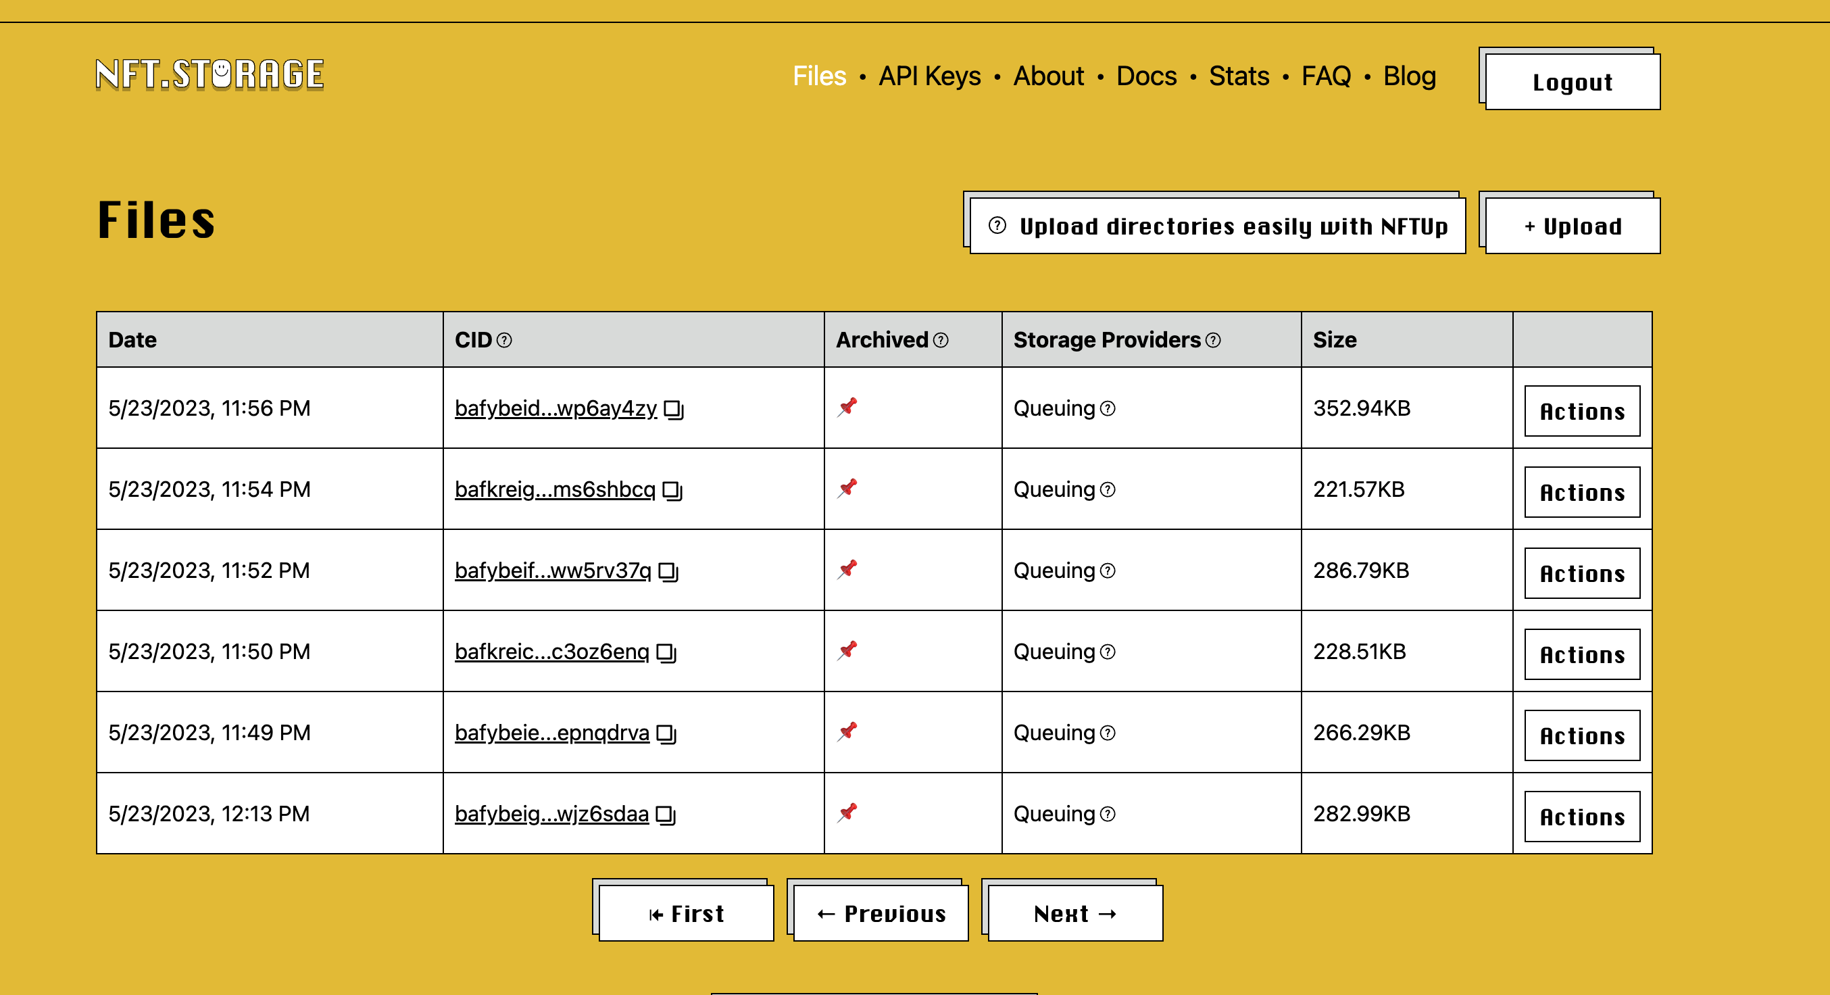Click Queuing help icon for 11:50 PM row
This screenshot has height=995, width=1830.
1108,652
